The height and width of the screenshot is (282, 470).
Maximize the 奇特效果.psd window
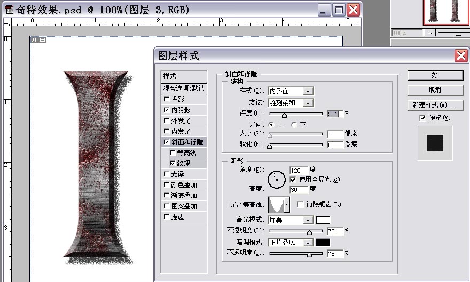click(339, 10)
